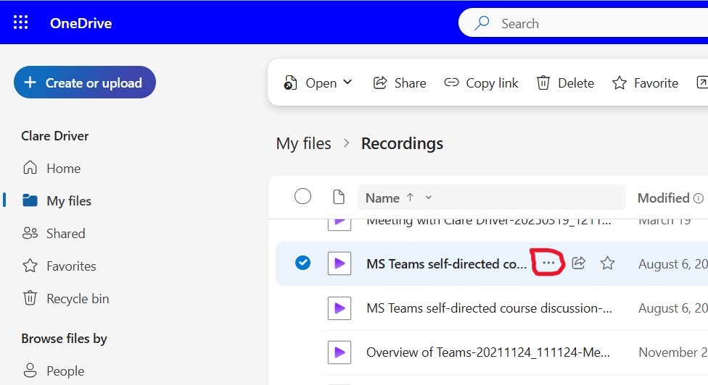Click video icon for the course discussion file
The height and width of the screenshot is (385, 708).
(x=339, y=308)
